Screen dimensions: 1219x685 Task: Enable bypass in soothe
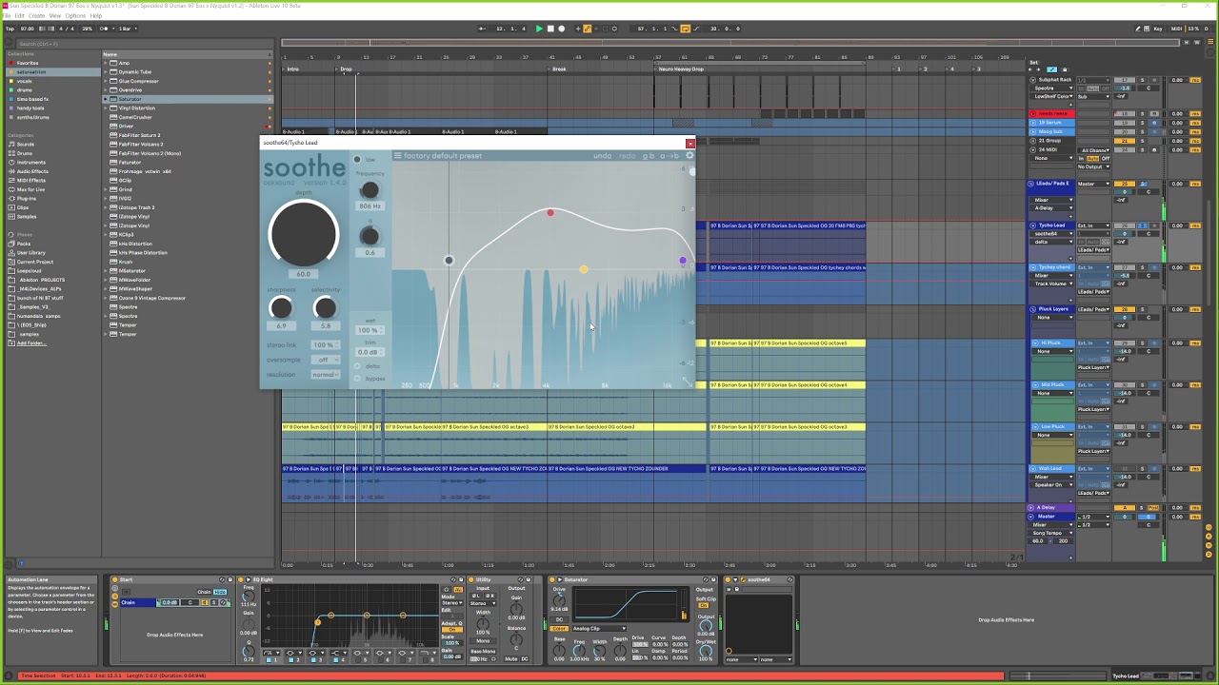point(358,379)
